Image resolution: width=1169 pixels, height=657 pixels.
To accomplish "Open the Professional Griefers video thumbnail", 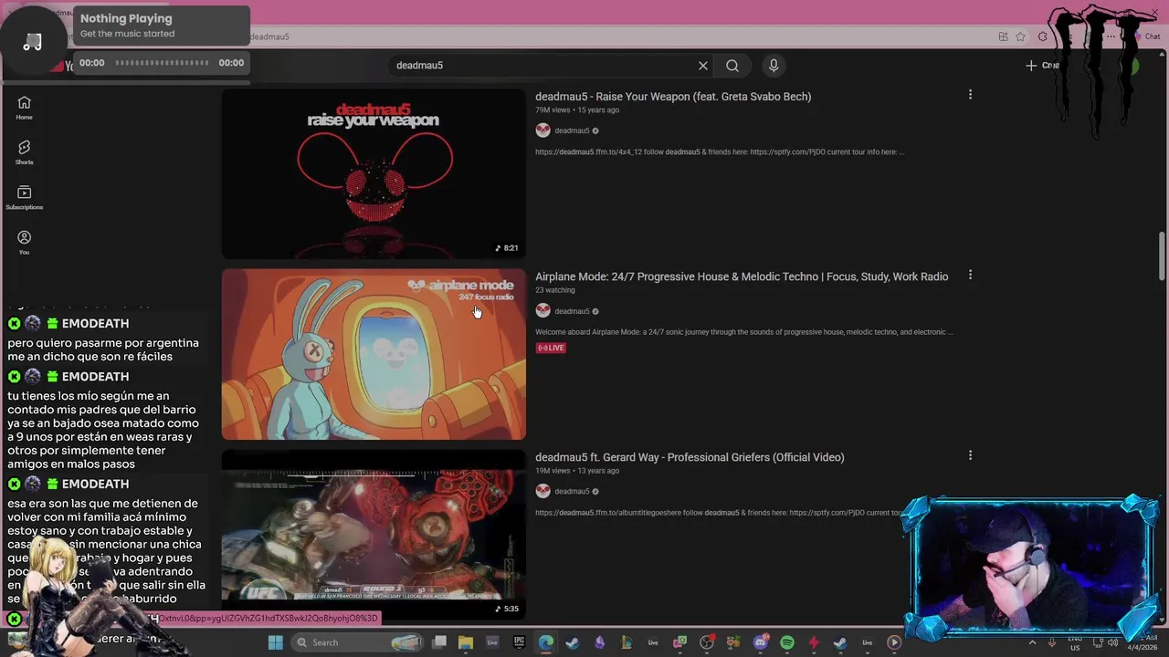I will coord(374,534).
